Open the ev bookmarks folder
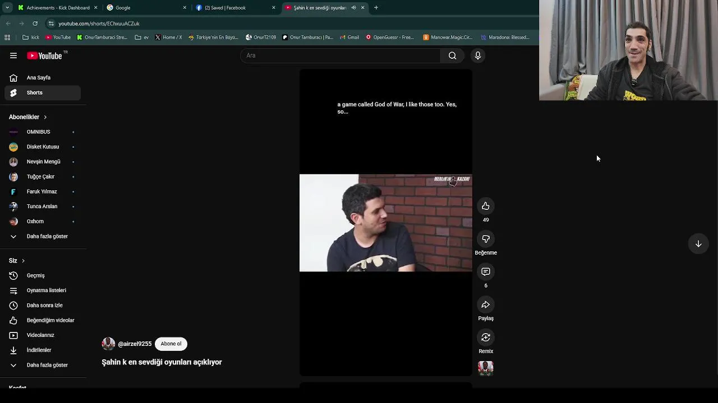The width and height of the screenshot is (718, 403). [x=142, y=38]
